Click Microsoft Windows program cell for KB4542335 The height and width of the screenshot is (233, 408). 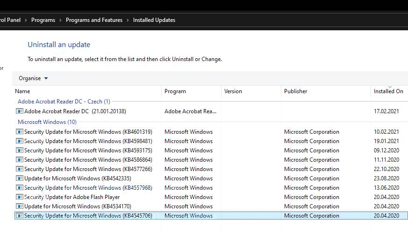(188, 178)
